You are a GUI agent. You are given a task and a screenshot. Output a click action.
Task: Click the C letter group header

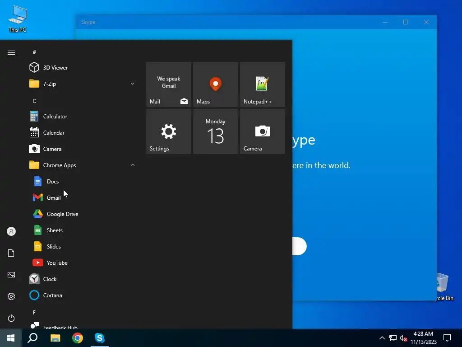34,101
